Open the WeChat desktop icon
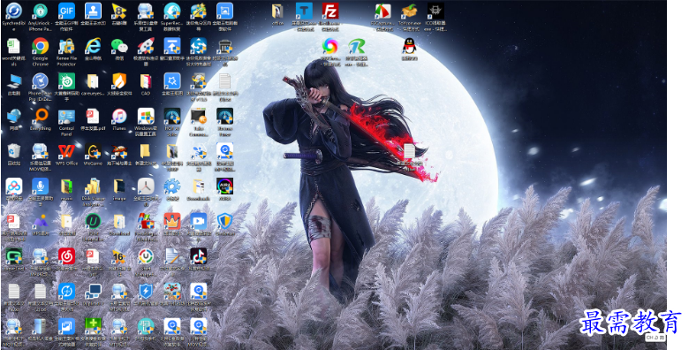Screen dimensions: 689x350 click(x=119, y=46)
